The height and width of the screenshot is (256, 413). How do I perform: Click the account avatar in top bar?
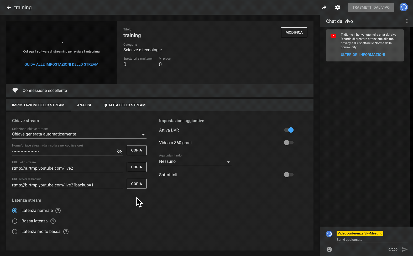pyautogui.click(x=404, y=7)
